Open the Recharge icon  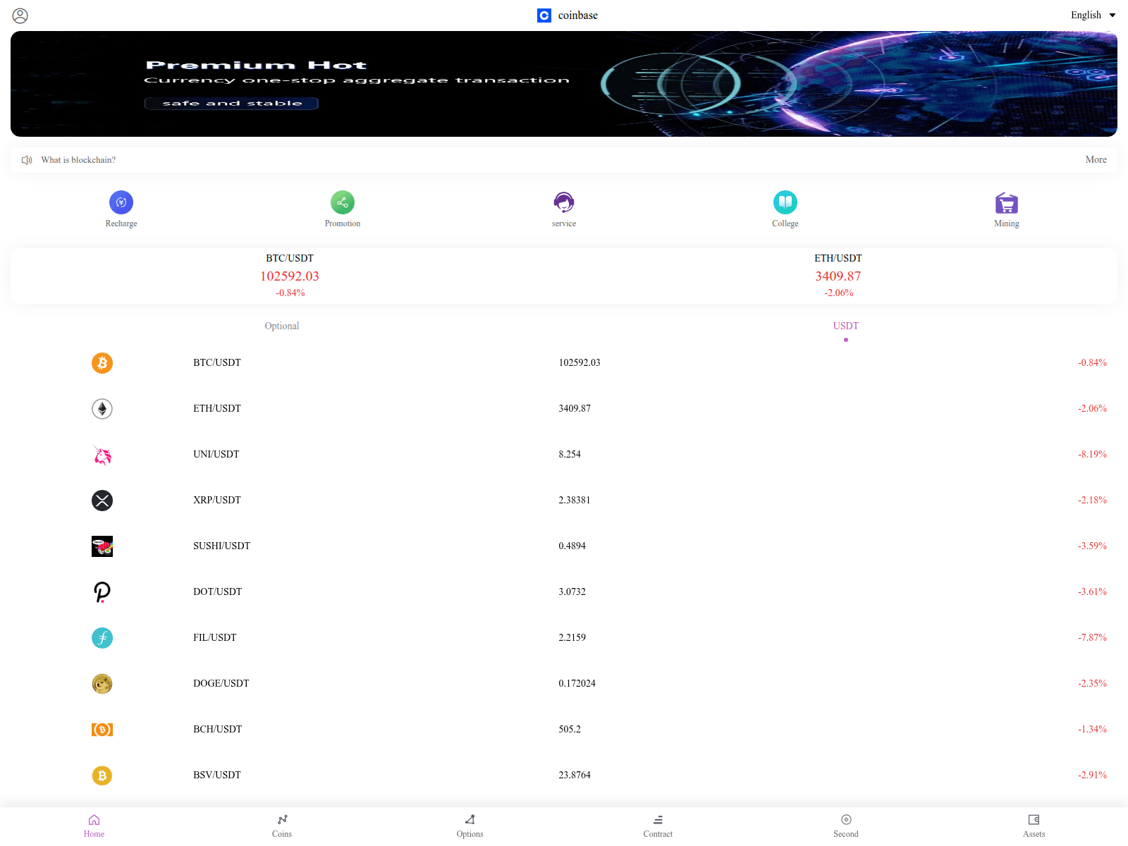tap(121, 202)
